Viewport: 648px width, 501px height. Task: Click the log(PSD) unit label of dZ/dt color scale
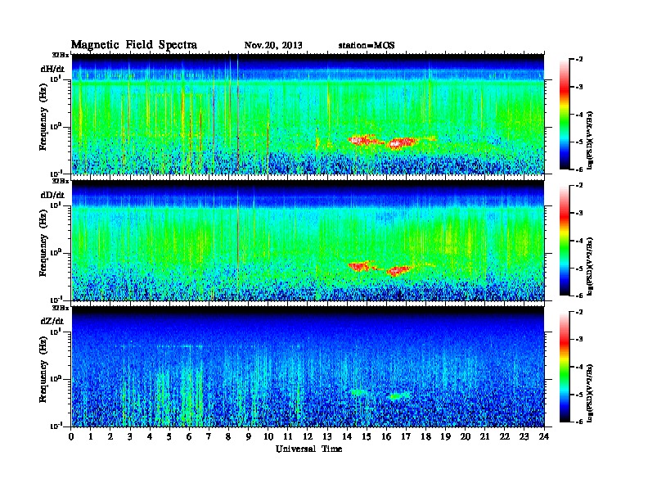click(590, 393)
